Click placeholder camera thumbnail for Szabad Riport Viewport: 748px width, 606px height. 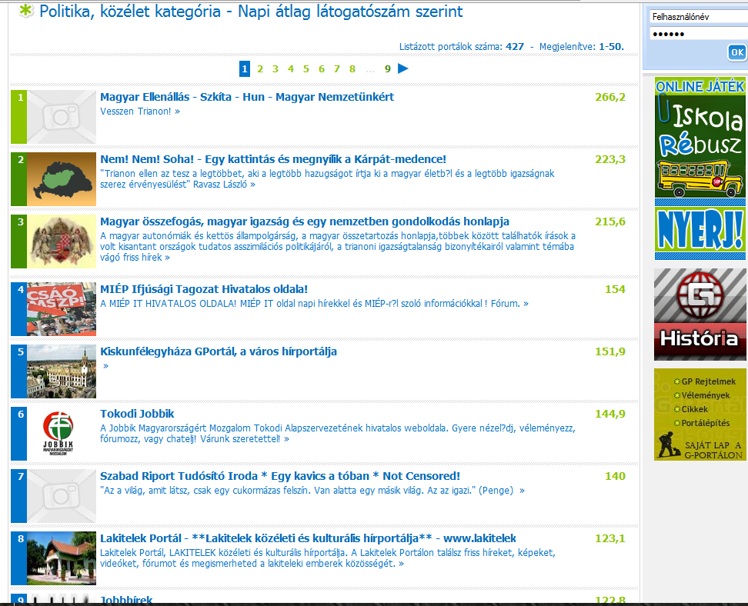point(62,496)
